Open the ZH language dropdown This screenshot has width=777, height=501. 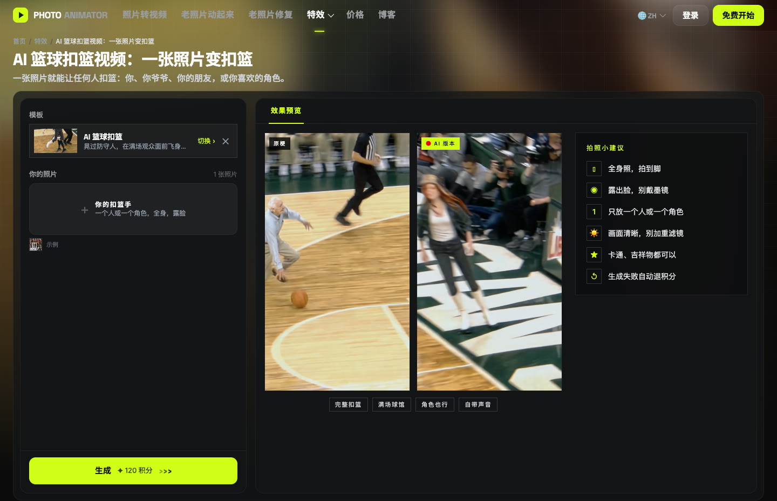coord(652,16)
